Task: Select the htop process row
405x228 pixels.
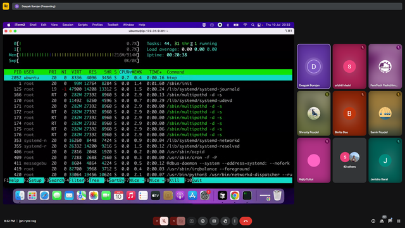Action: tap(148, 77)
